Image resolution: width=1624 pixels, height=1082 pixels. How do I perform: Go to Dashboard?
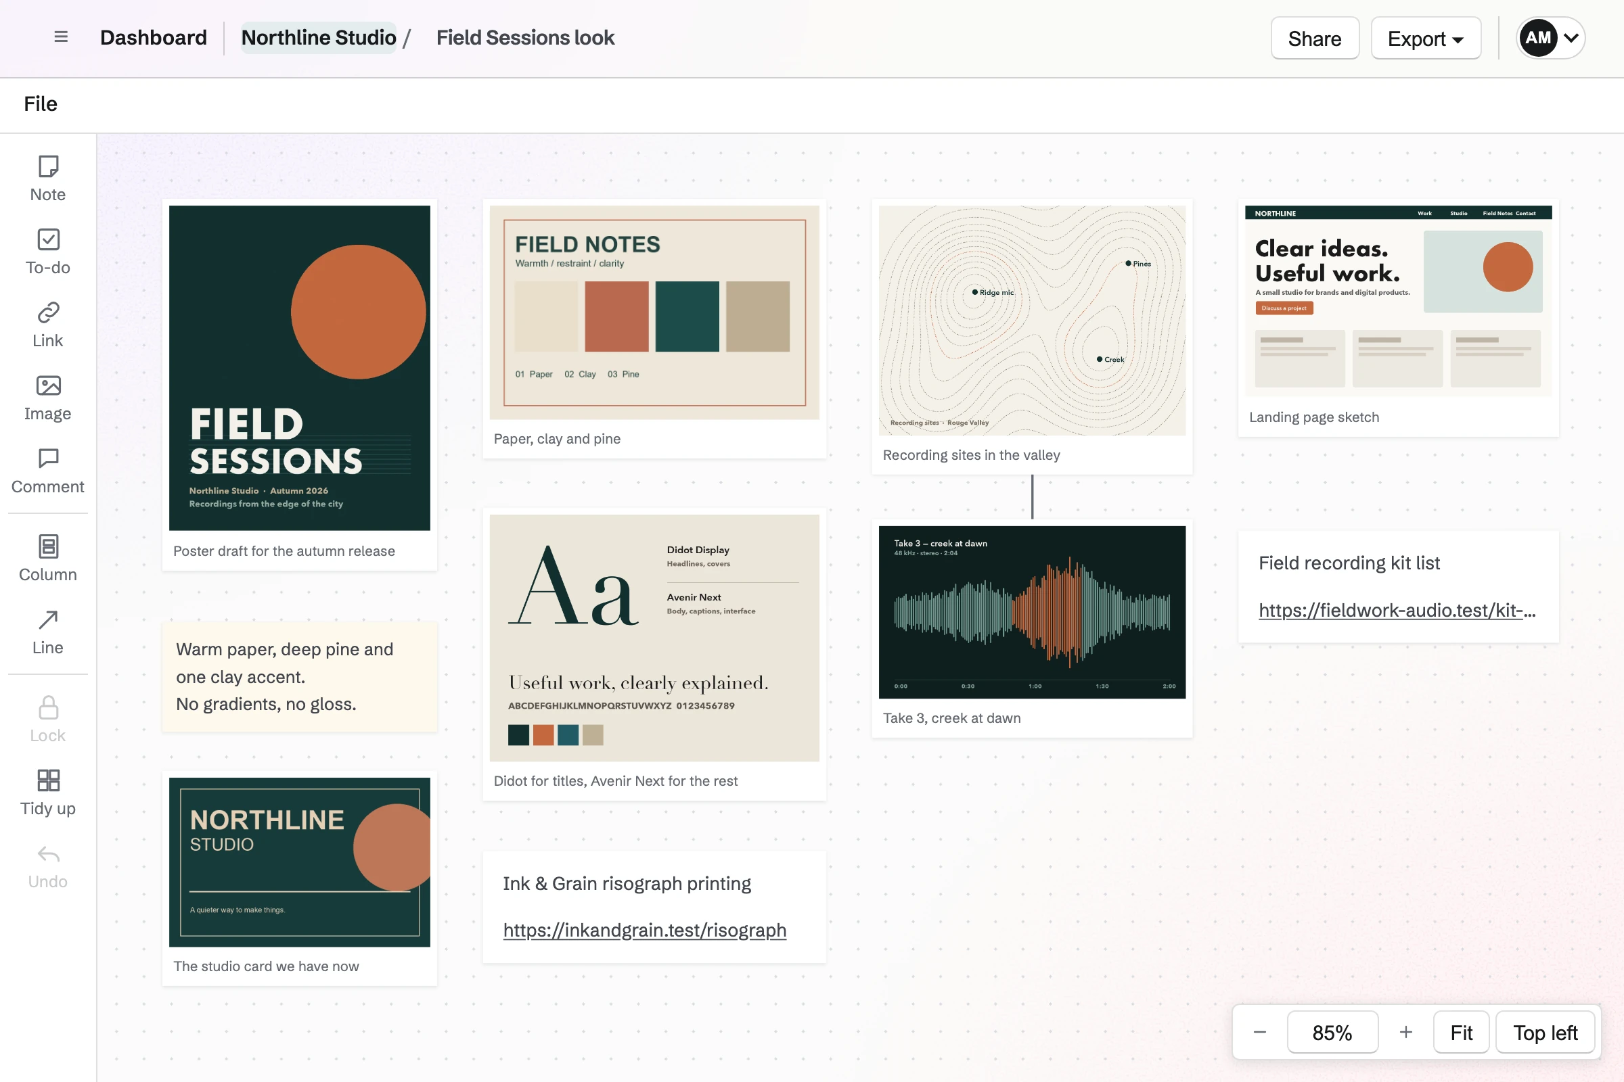point(154,37)
